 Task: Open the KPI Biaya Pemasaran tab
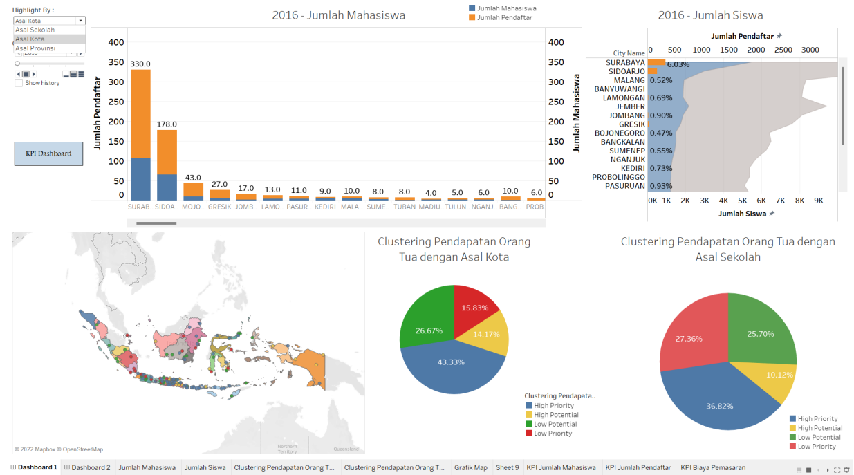point(713,468)
